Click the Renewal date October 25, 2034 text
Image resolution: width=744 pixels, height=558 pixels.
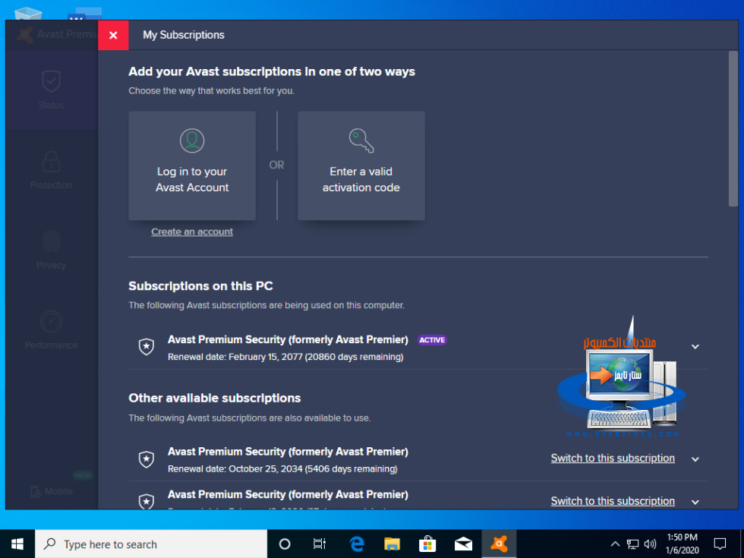pyautogui.click(x=282, y=469)
